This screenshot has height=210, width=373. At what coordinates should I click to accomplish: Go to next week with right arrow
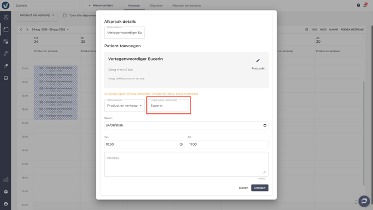(x=27, y=29)
